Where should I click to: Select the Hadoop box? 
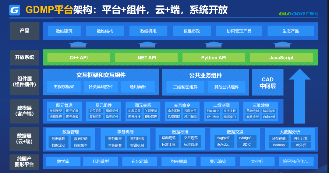tap(279, 145)
